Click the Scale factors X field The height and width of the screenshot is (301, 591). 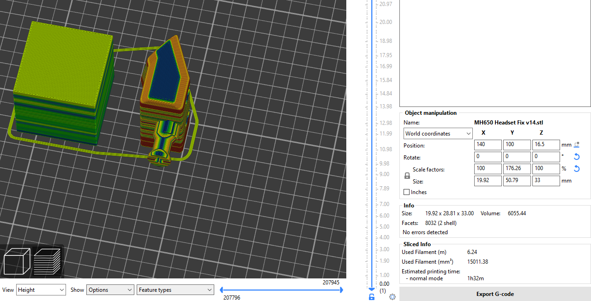pos(488,169)
